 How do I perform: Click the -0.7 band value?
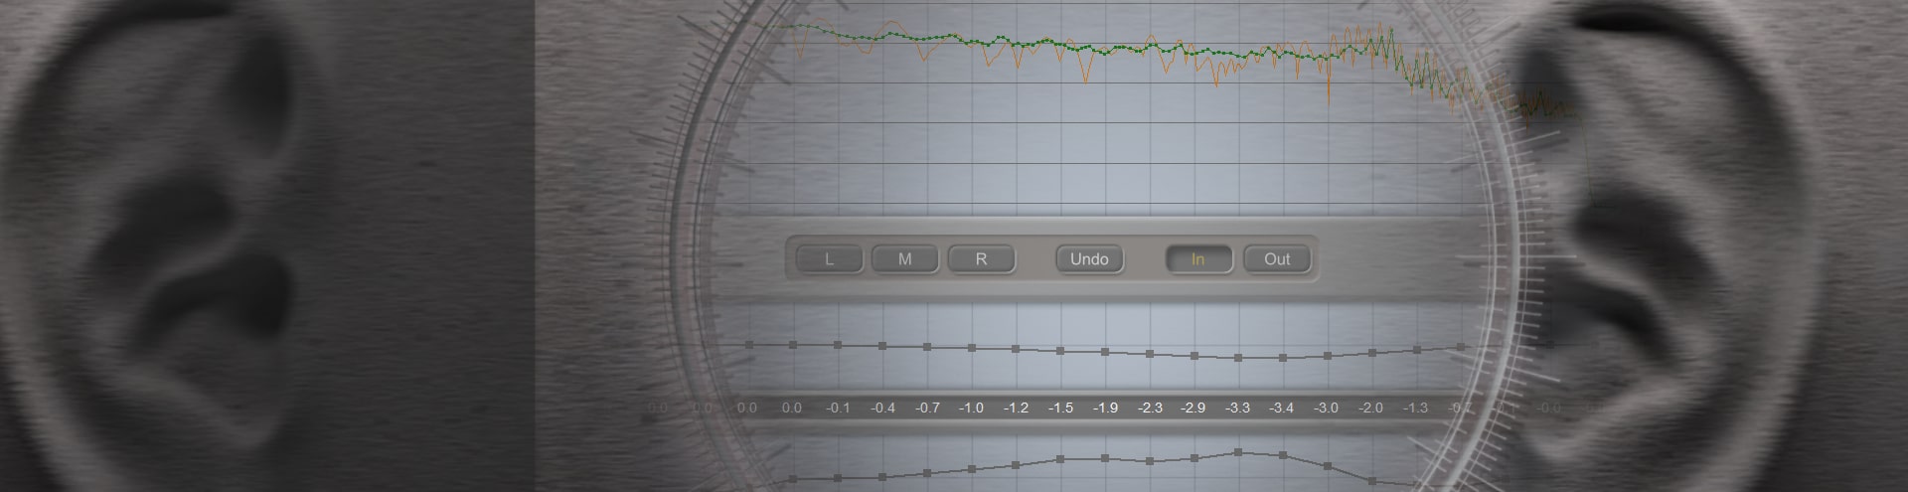(927, 408)
